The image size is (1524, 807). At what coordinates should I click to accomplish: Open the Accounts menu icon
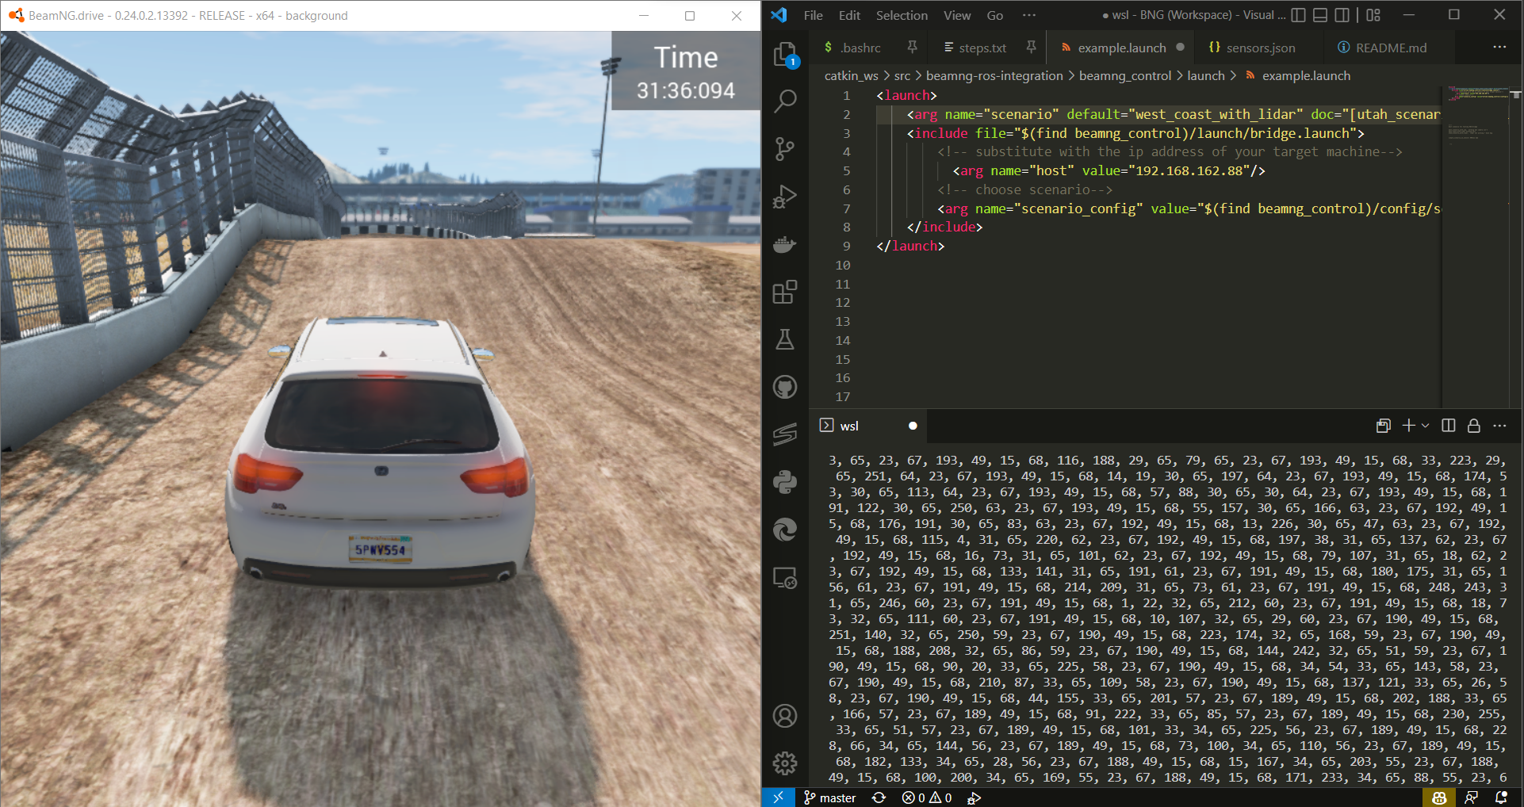(x=785, y=716)
